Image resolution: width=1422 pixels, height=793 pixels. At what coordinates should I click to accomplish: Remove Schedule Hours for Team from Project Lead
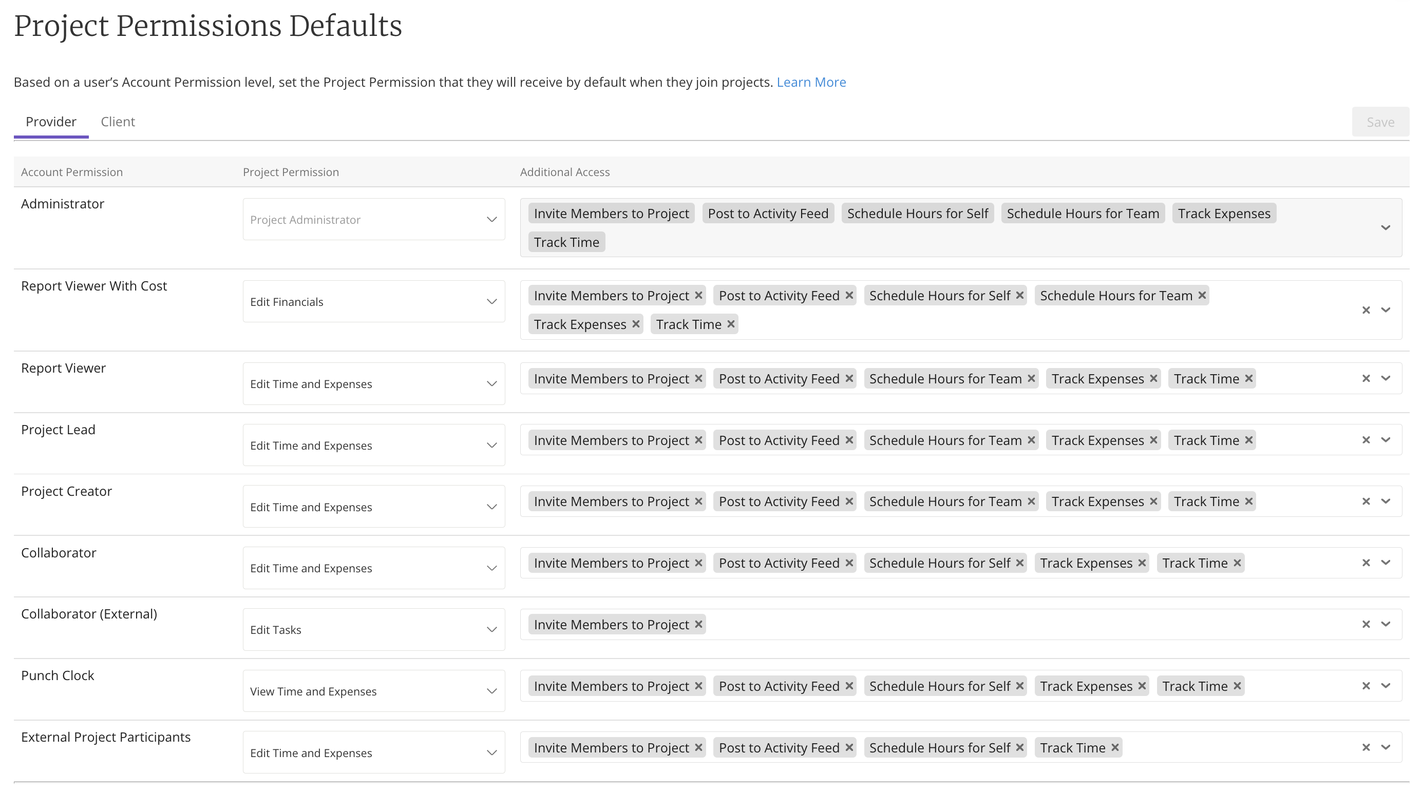1031,440
